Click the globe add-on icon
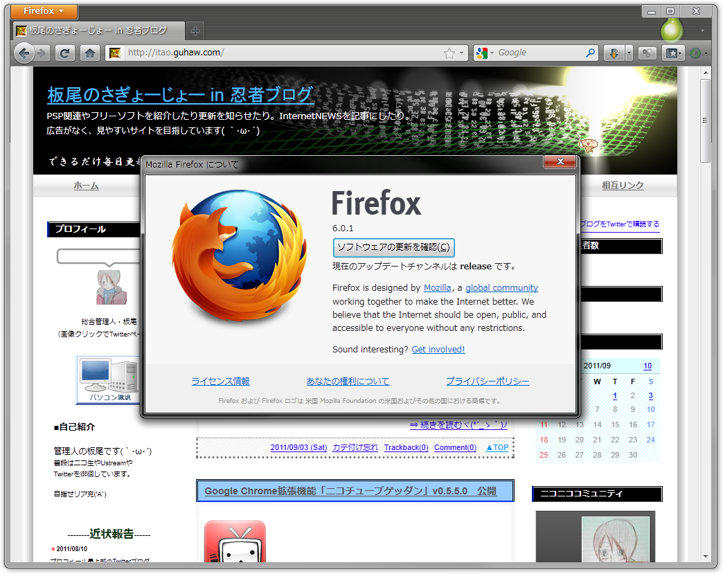723x574 pixels. coord(695,53)
